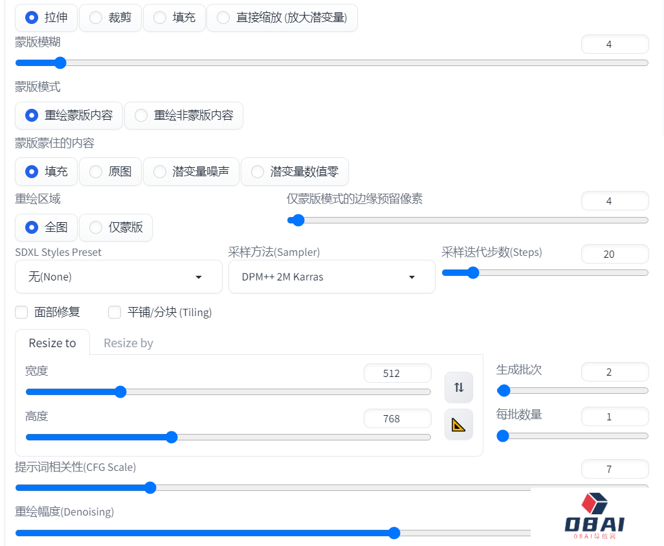Expand the 采样方法 Sampler dropdown
The image size is (664, 546).
331,277
